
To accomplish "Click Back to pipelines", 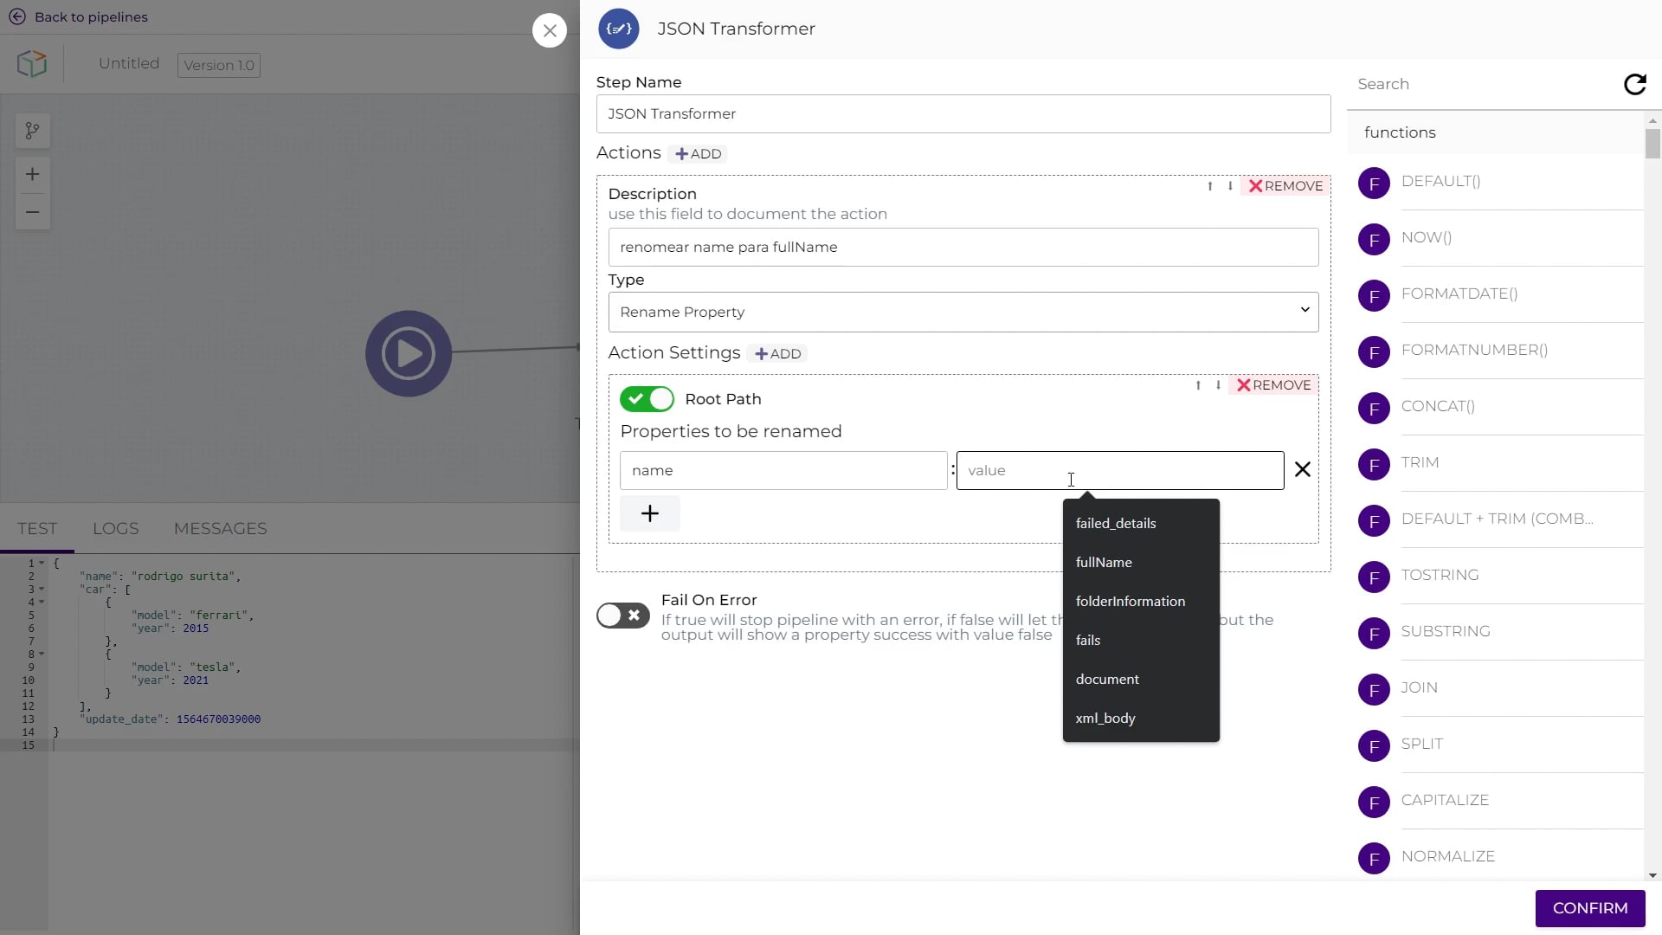I will pos(78,16).
